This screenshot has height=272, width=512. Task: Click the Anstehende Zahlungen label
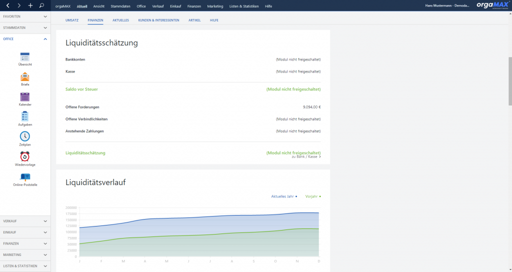click(x=84, y=131)
